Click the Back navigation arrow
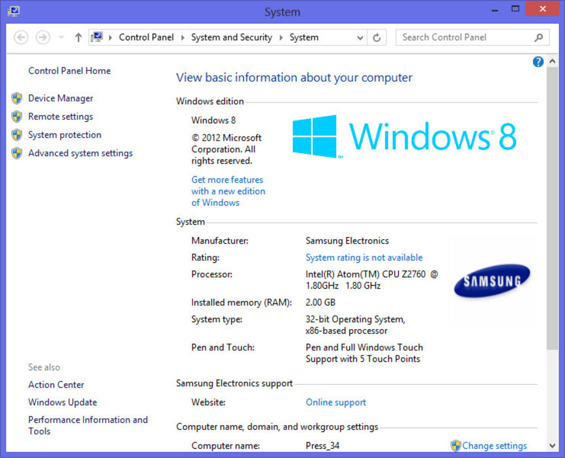This screenshot has height=458, width=565. point(21,38)
